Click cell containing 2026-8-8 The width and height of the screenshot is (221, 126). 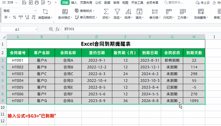point(150,101)
